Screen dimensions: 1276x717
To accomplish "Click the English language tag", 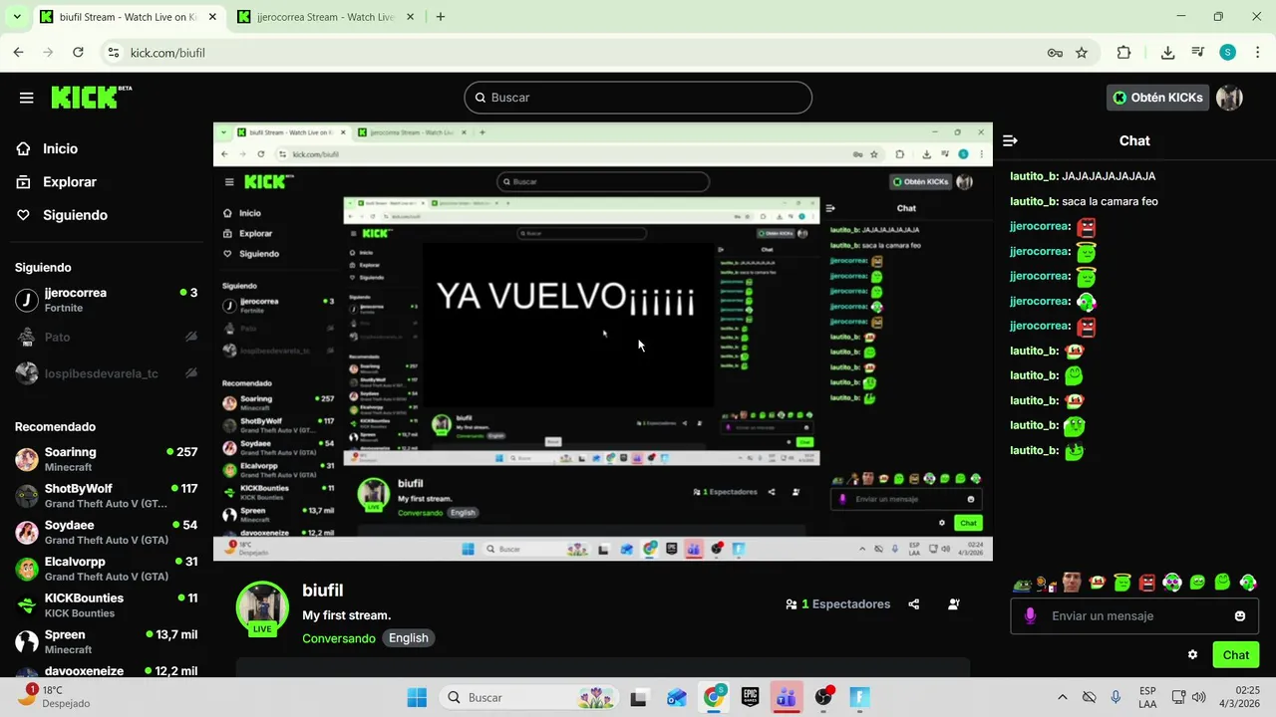I will pos(409,638).
